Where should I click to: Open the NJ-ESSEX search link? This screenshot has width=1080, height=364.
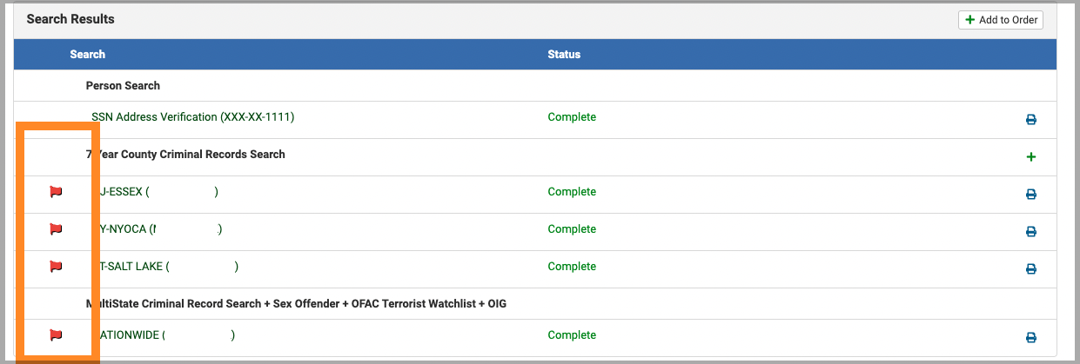tap(154, 192)
